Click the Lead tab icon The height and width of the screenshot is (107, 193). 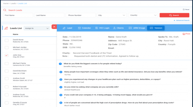coord(64,28)
